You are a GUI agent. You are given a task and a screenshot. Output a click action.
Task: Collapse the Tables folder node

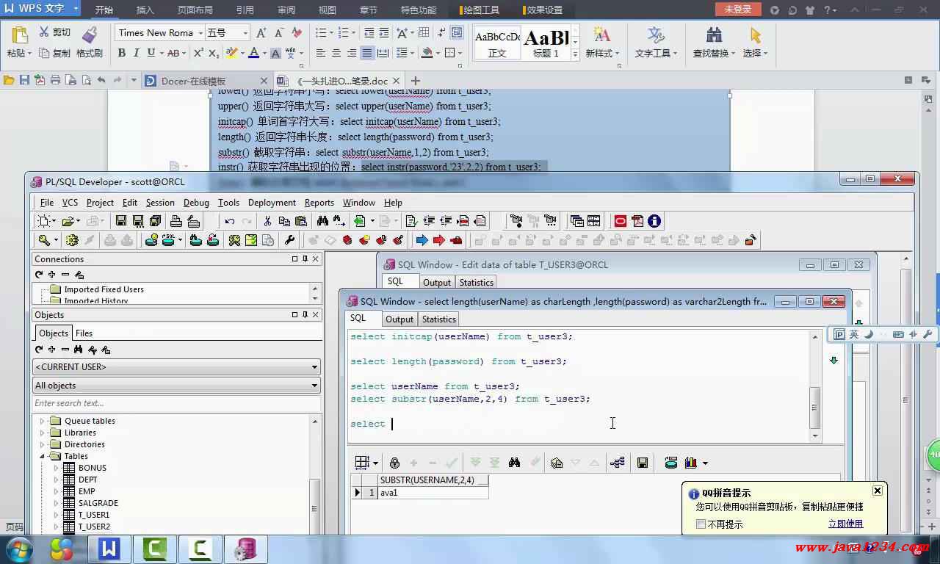(42, 456)
